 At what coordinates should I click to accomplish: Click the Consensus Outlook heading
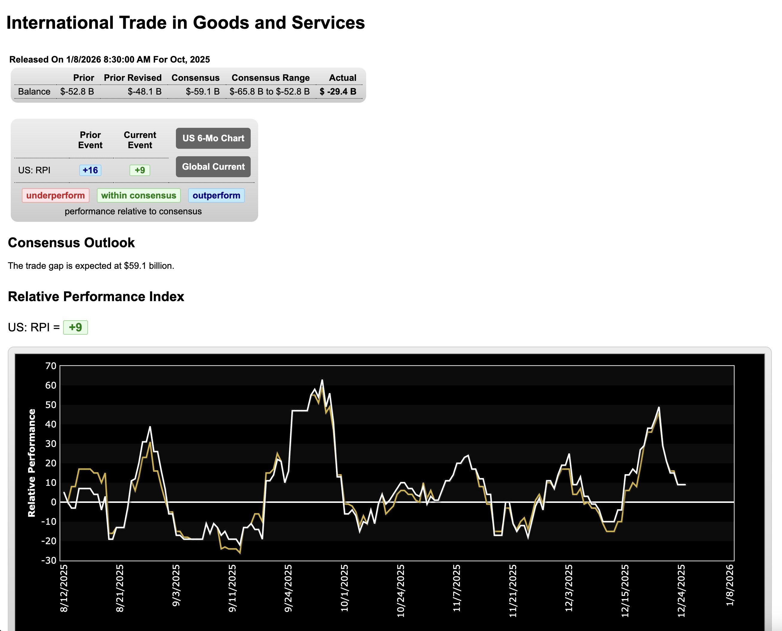coord(71,242)
